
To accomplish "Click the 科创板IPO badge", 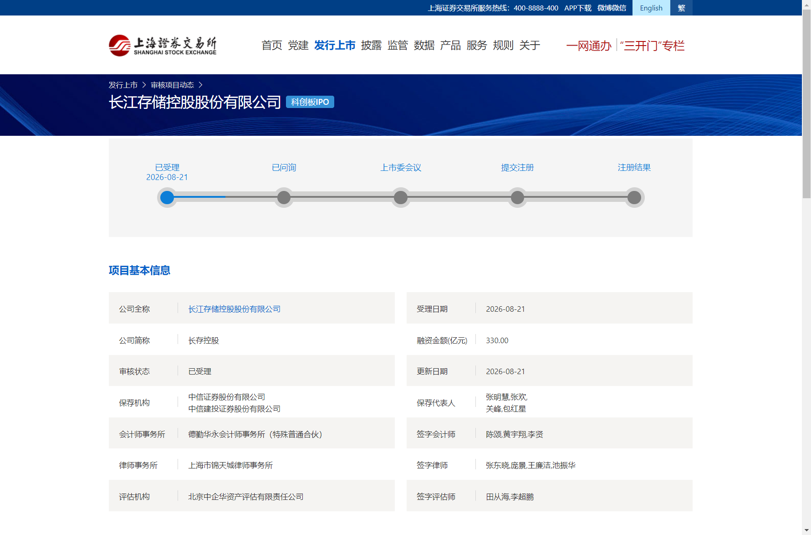I will 310,102.
